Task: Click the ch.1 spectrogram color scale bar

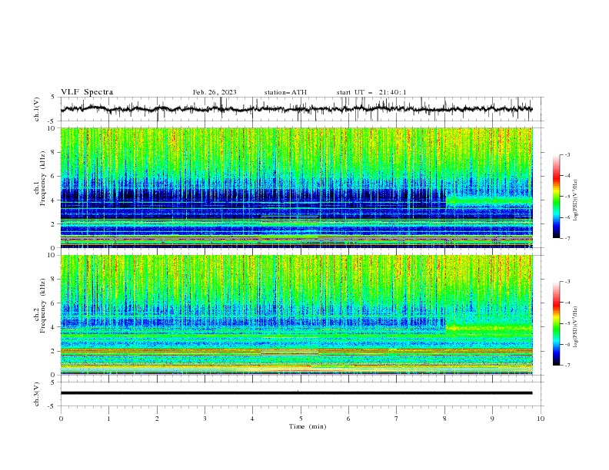Action: click(x=557, y=197)
